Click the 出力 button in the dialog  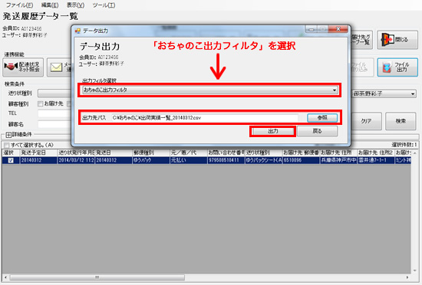pos(272,131)
